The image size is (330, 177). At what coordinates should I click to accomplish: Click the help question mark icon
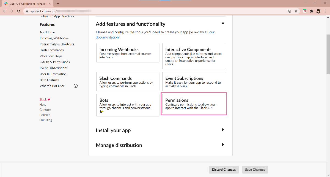coord(76,86)
